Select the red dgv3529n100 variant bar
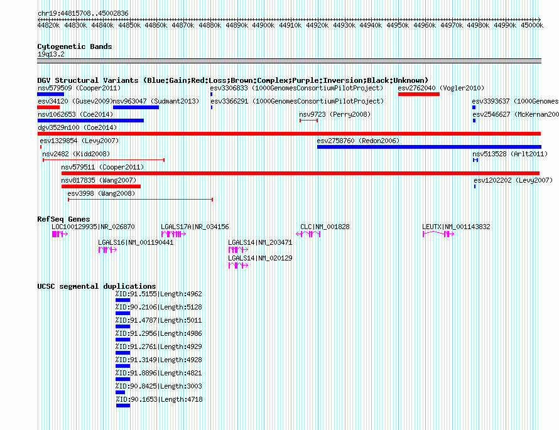Screen dimensions: 559x430 tap(289, 134)
